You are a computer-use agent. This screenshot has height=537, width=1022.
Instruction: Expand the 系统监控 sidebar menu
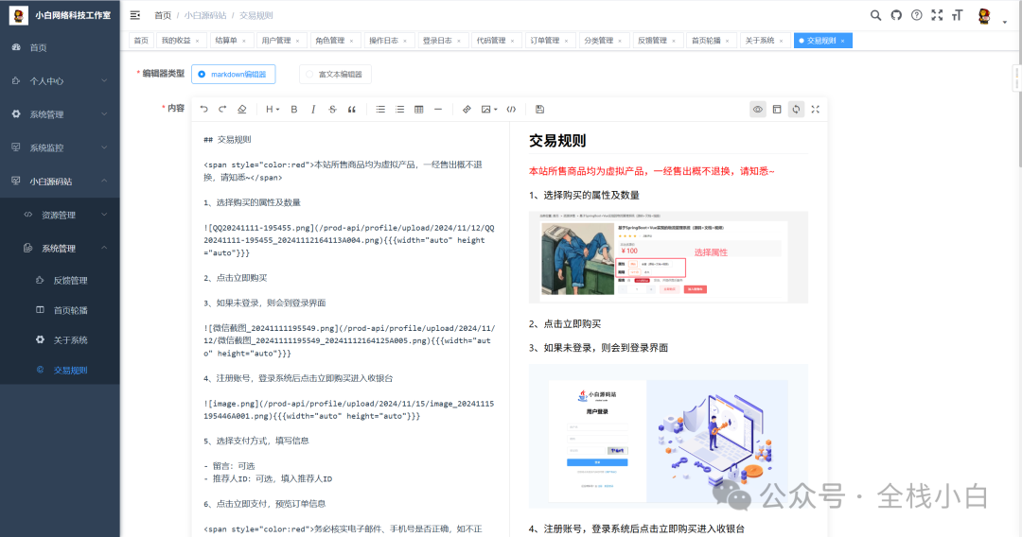(60, 147)
